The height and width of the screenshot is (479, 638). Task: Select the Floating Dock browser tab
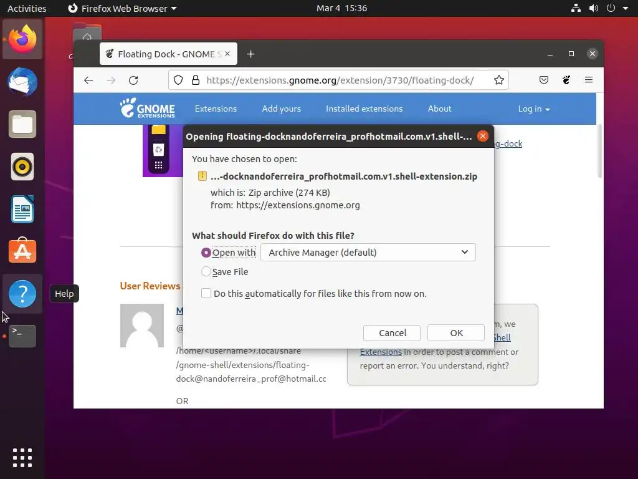click(x=168, y=54)
